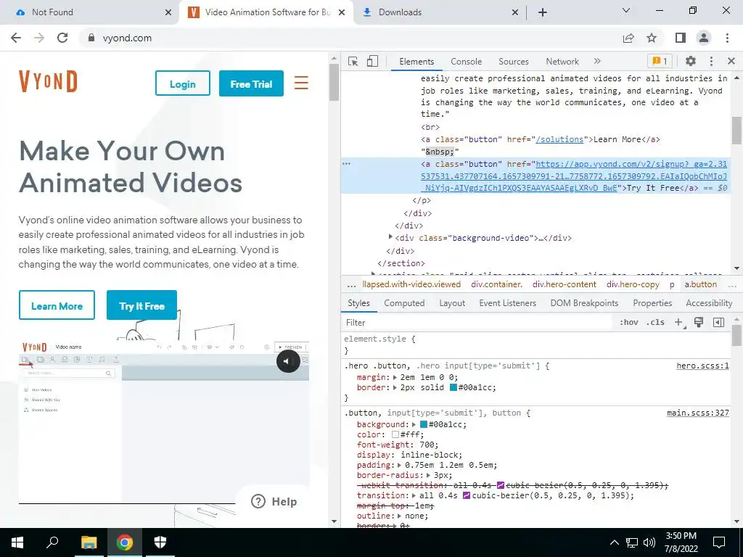Reload the page
Screen dimensions: 743x557
pyautogui.click(x=62, y=38)
